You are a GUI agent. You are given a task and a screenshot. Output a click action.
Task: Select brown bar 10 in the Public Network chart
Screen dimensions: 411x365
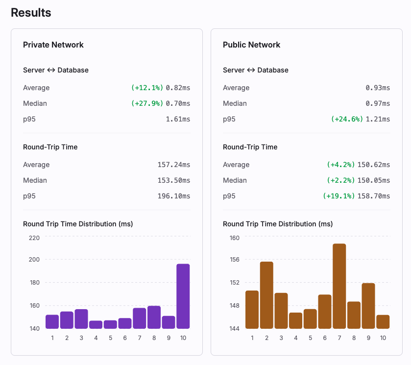pos(383,322)
